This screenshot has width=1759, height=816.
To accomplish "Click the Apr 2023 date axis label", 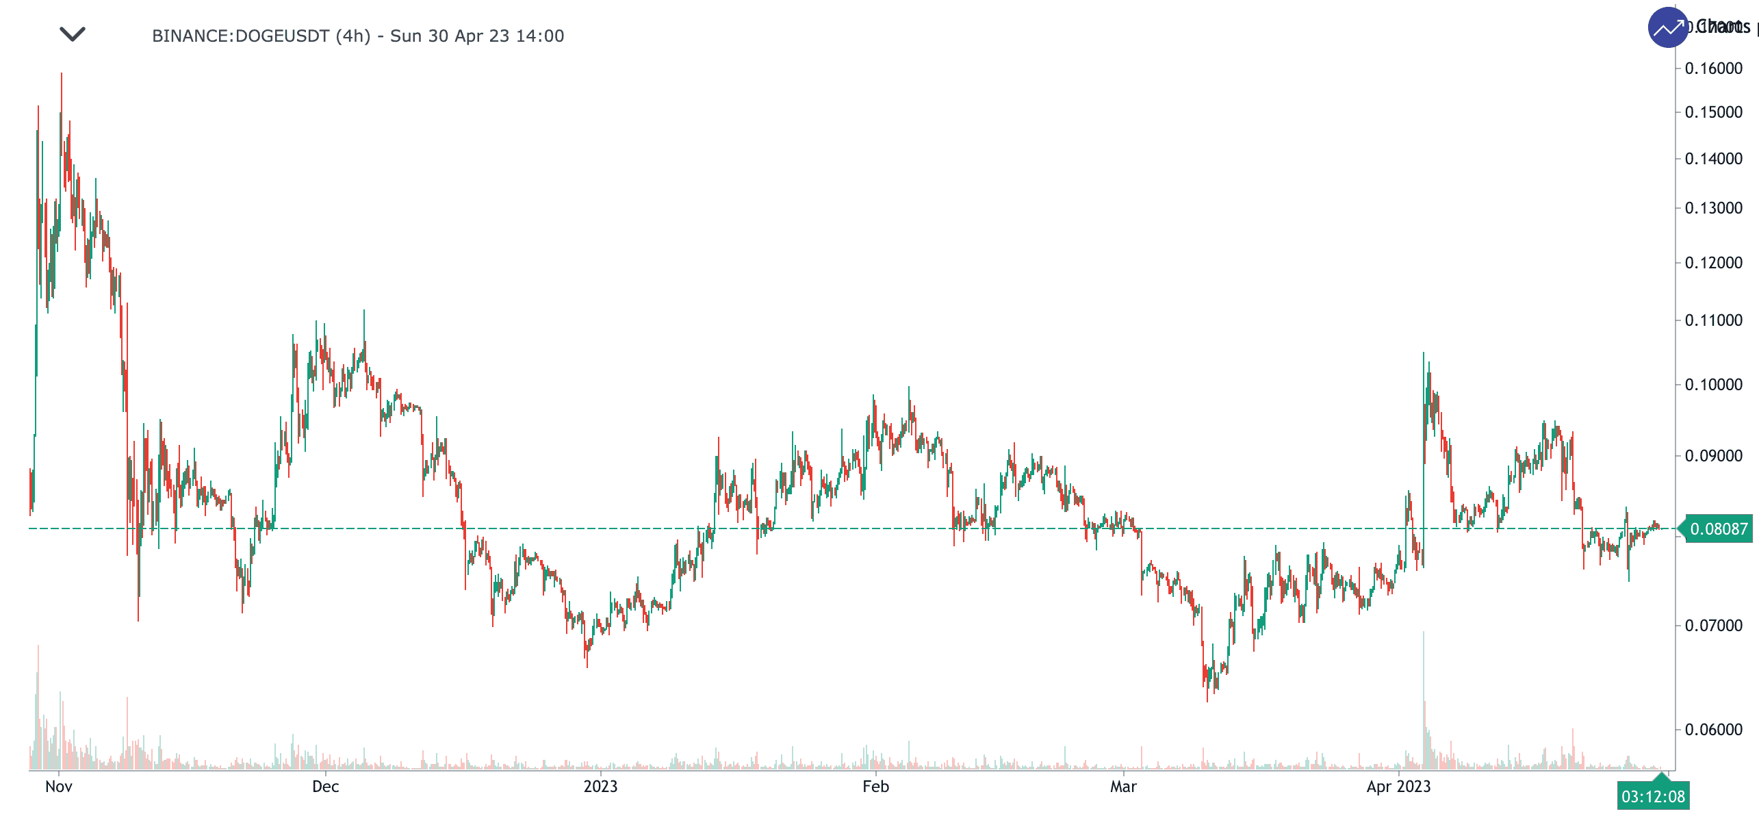I will pyautogui.click(x=1398, y=787).
